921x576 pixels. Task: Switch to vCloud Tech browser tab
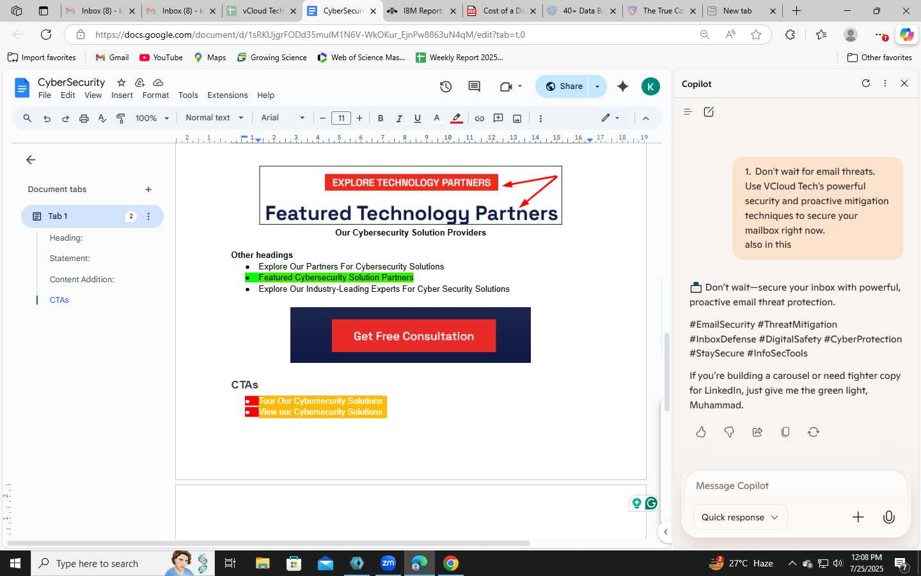point(262,11)
